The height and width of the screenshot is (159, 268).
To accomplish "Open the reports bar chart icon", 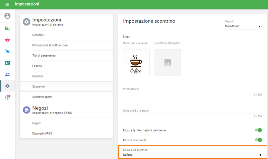I will tap(7, 28).
